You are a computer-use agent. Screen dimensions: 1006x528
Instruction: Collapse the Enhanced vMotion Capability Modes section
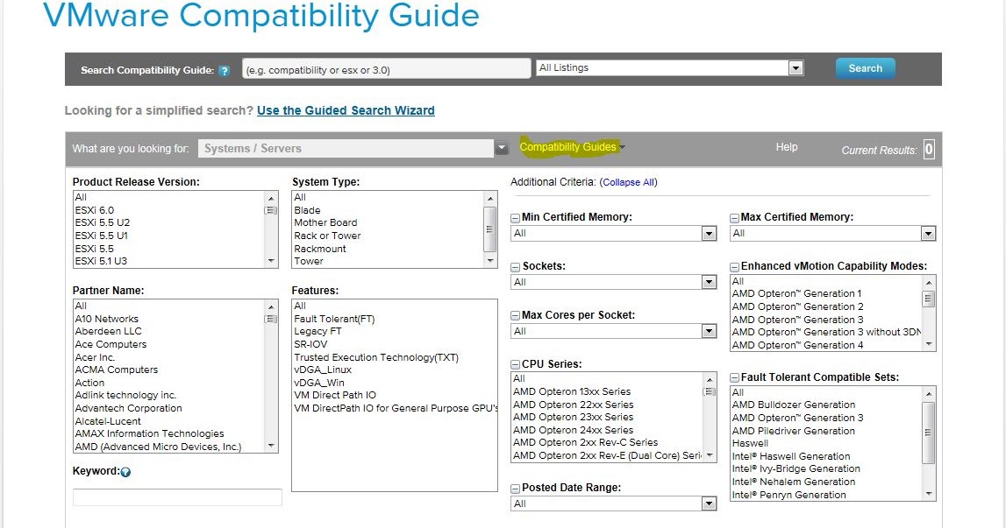[735, 265]
